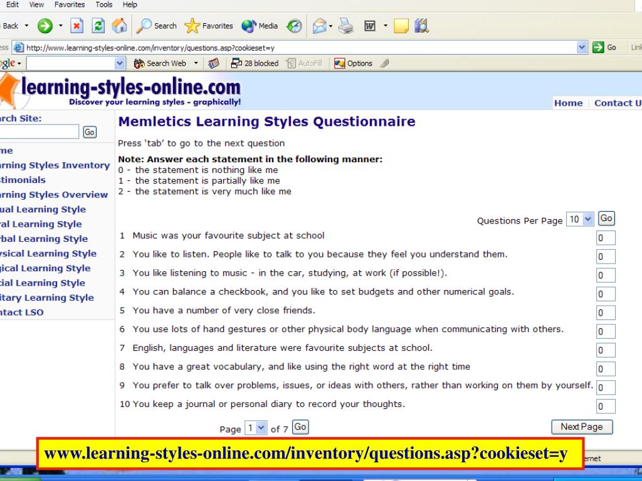Refresh the page with the green arrows icon
This screenshot has width=642, height=481.
[x=98, y=26]
